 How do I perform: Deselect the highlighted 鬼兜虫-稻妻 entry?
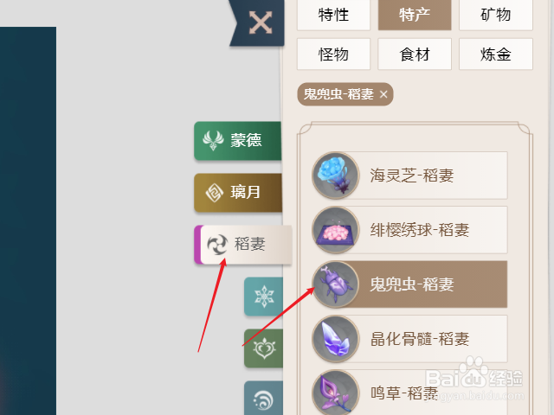(x=409, y=284)
